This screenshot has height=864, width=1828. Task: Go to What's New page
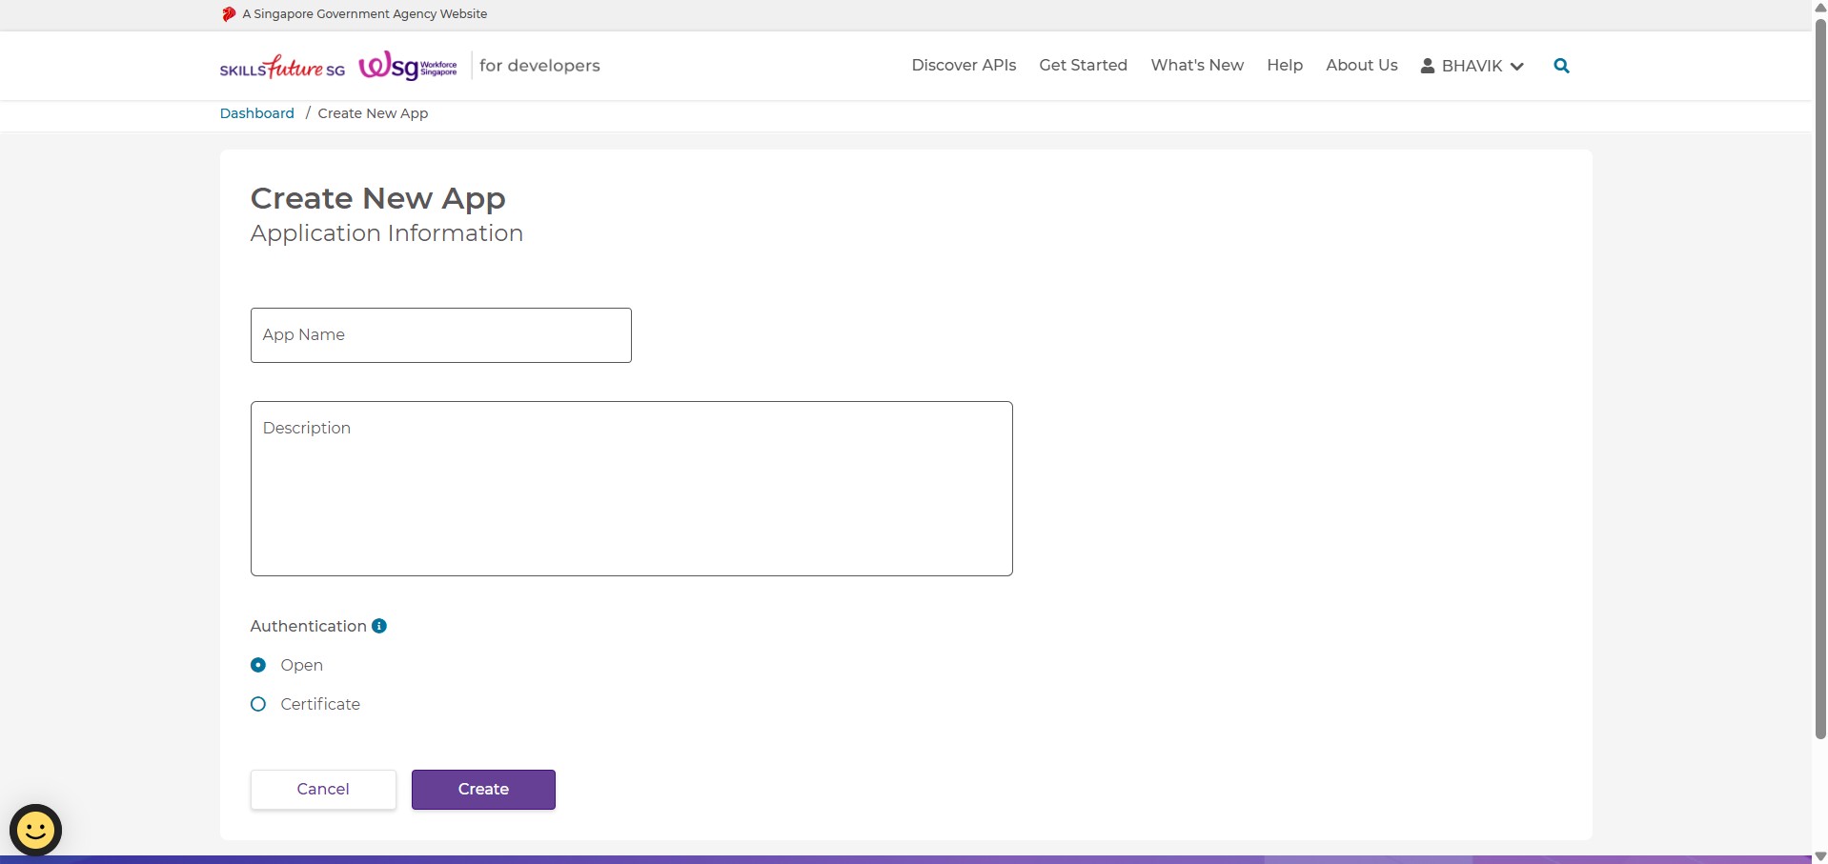(1197, 65)
